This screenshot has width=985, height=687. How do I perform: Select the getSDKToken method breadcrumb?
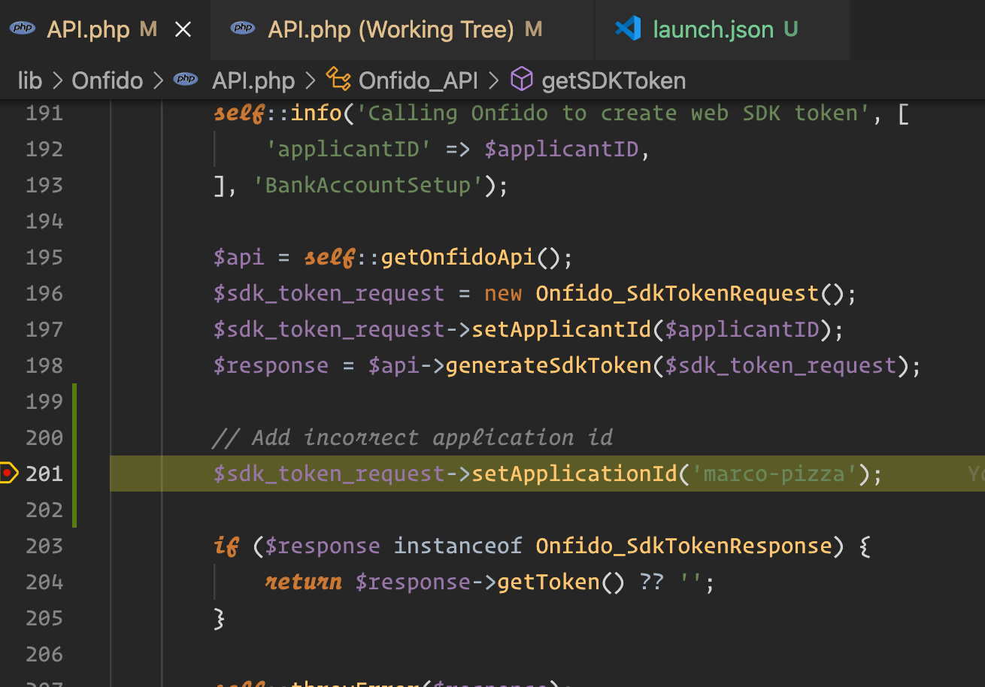coord(614,80)
